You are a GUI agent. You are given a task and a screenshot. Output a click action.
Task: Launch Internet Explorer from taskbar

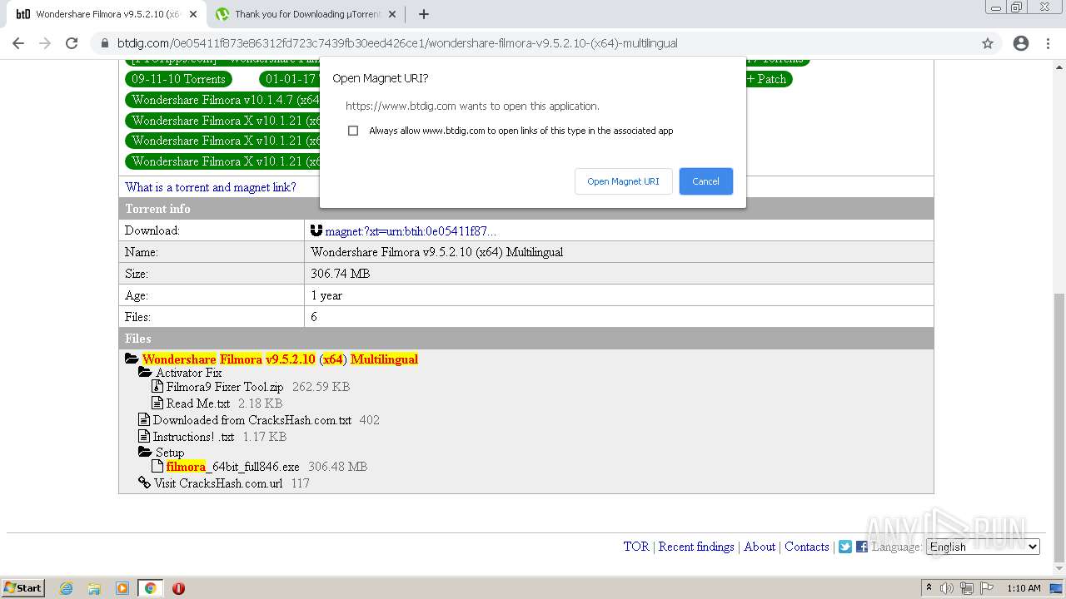tap(66, 588)
